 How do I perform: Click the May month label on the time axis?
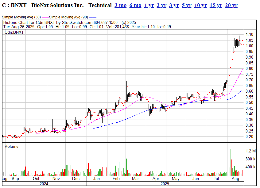176,179
